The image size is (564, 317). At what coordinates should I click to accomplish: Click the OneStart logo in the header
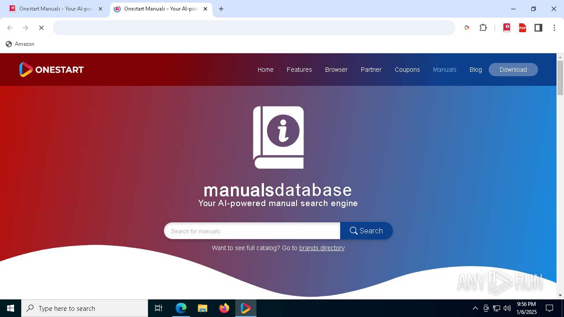[x=51, y=70]
